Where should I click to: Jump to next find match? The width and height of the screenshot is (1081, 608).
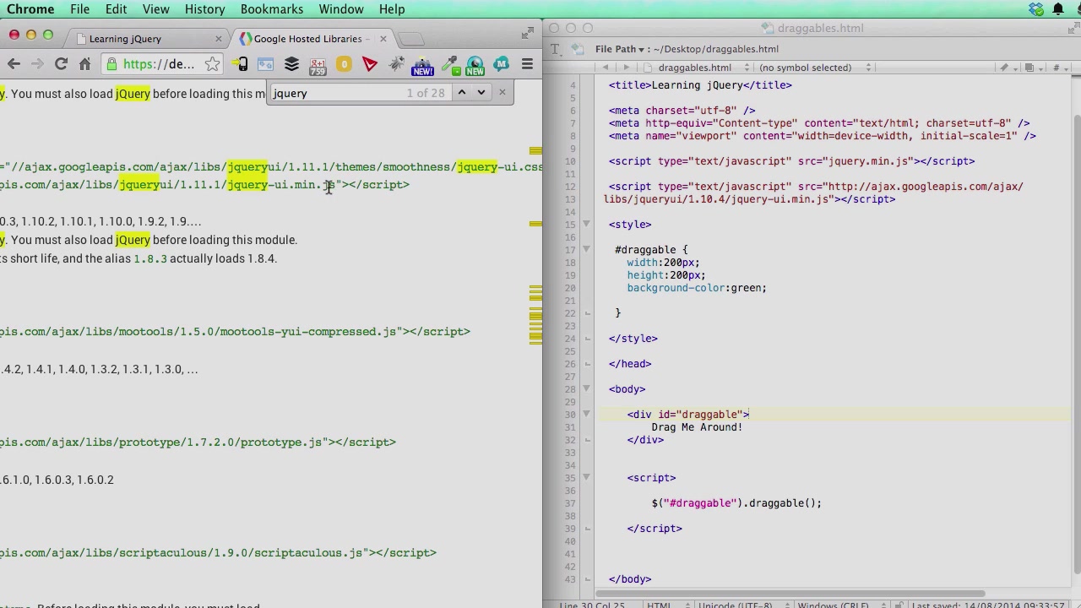481,93
